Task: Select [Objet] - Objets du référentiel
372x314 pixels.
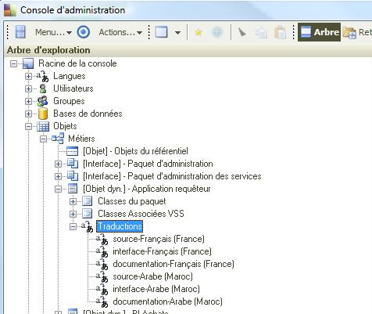Action: click(135, 151)
